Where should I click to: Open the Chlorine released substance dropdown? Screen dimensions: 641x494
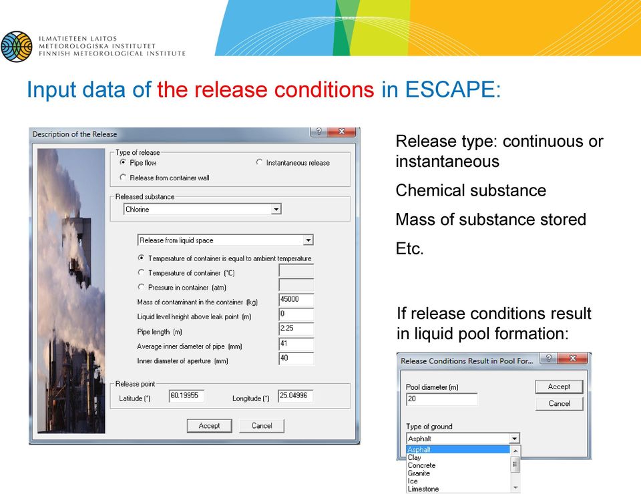pos(276,209)
